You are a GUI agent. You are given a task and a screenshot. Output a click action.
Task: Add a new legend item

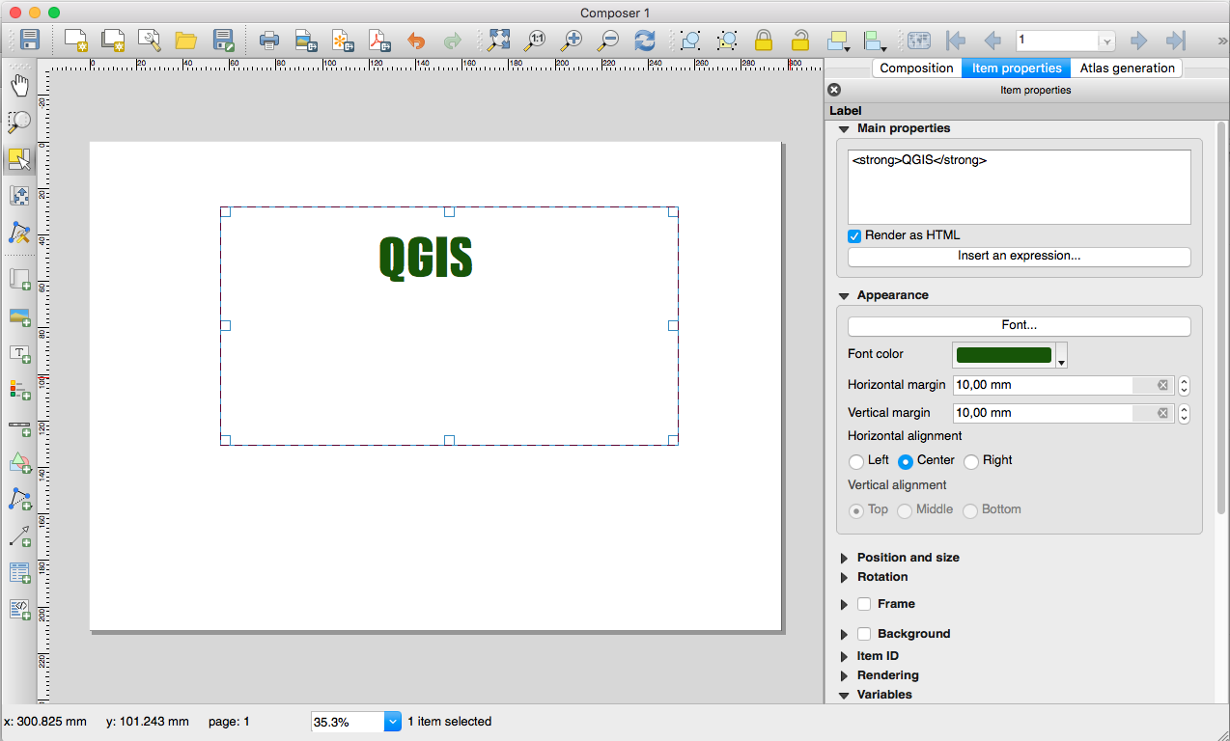point(19,390)
